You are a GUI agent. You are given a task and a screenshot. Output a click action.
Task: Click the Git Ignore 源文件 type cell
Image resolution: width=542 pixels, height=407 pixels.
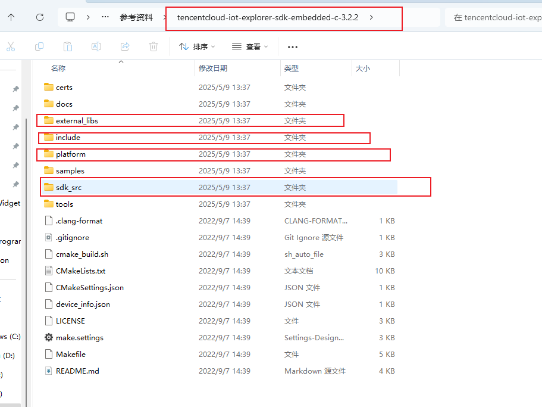[314, 237]
